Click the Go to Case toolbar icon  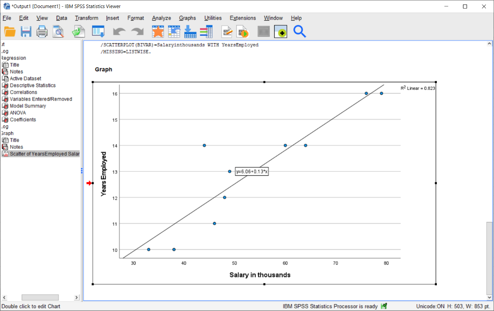tap(174, 31)
